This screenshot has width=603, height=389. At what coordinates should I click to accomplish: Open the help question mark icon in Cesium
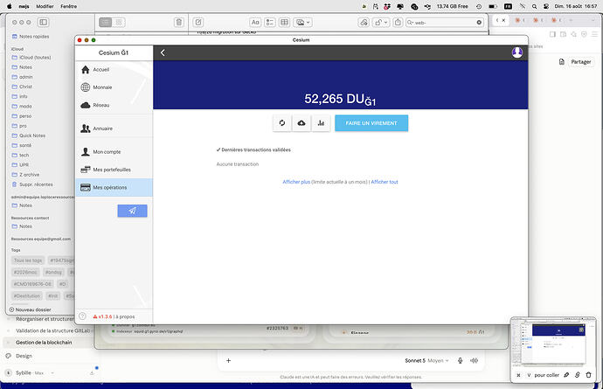coord(82,316)
